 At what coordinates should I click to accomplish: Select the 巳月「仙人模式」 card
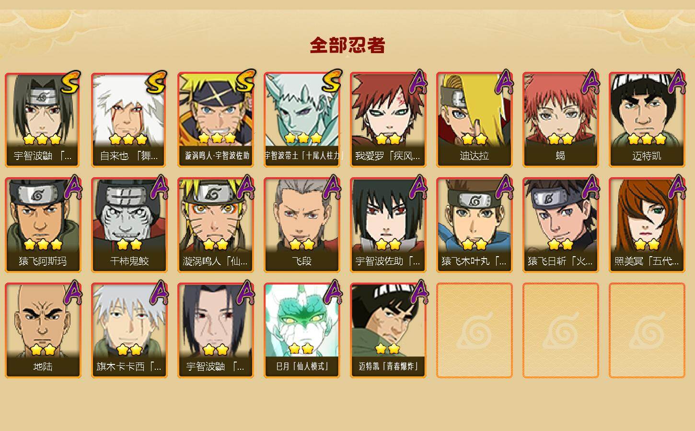pyautogui.click(x=301, y=330)
